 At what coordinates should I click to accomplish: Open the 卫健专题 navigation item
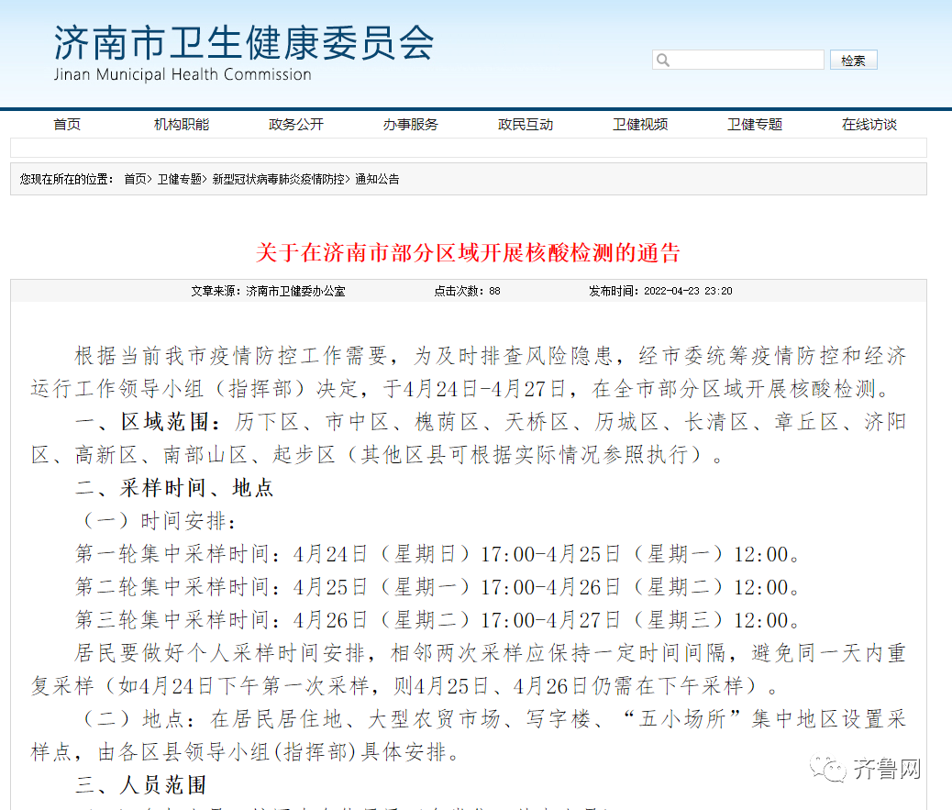(754, 124)
